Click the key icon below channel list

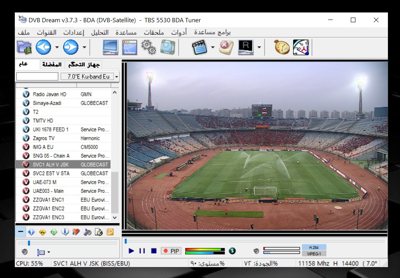[110, 232]
